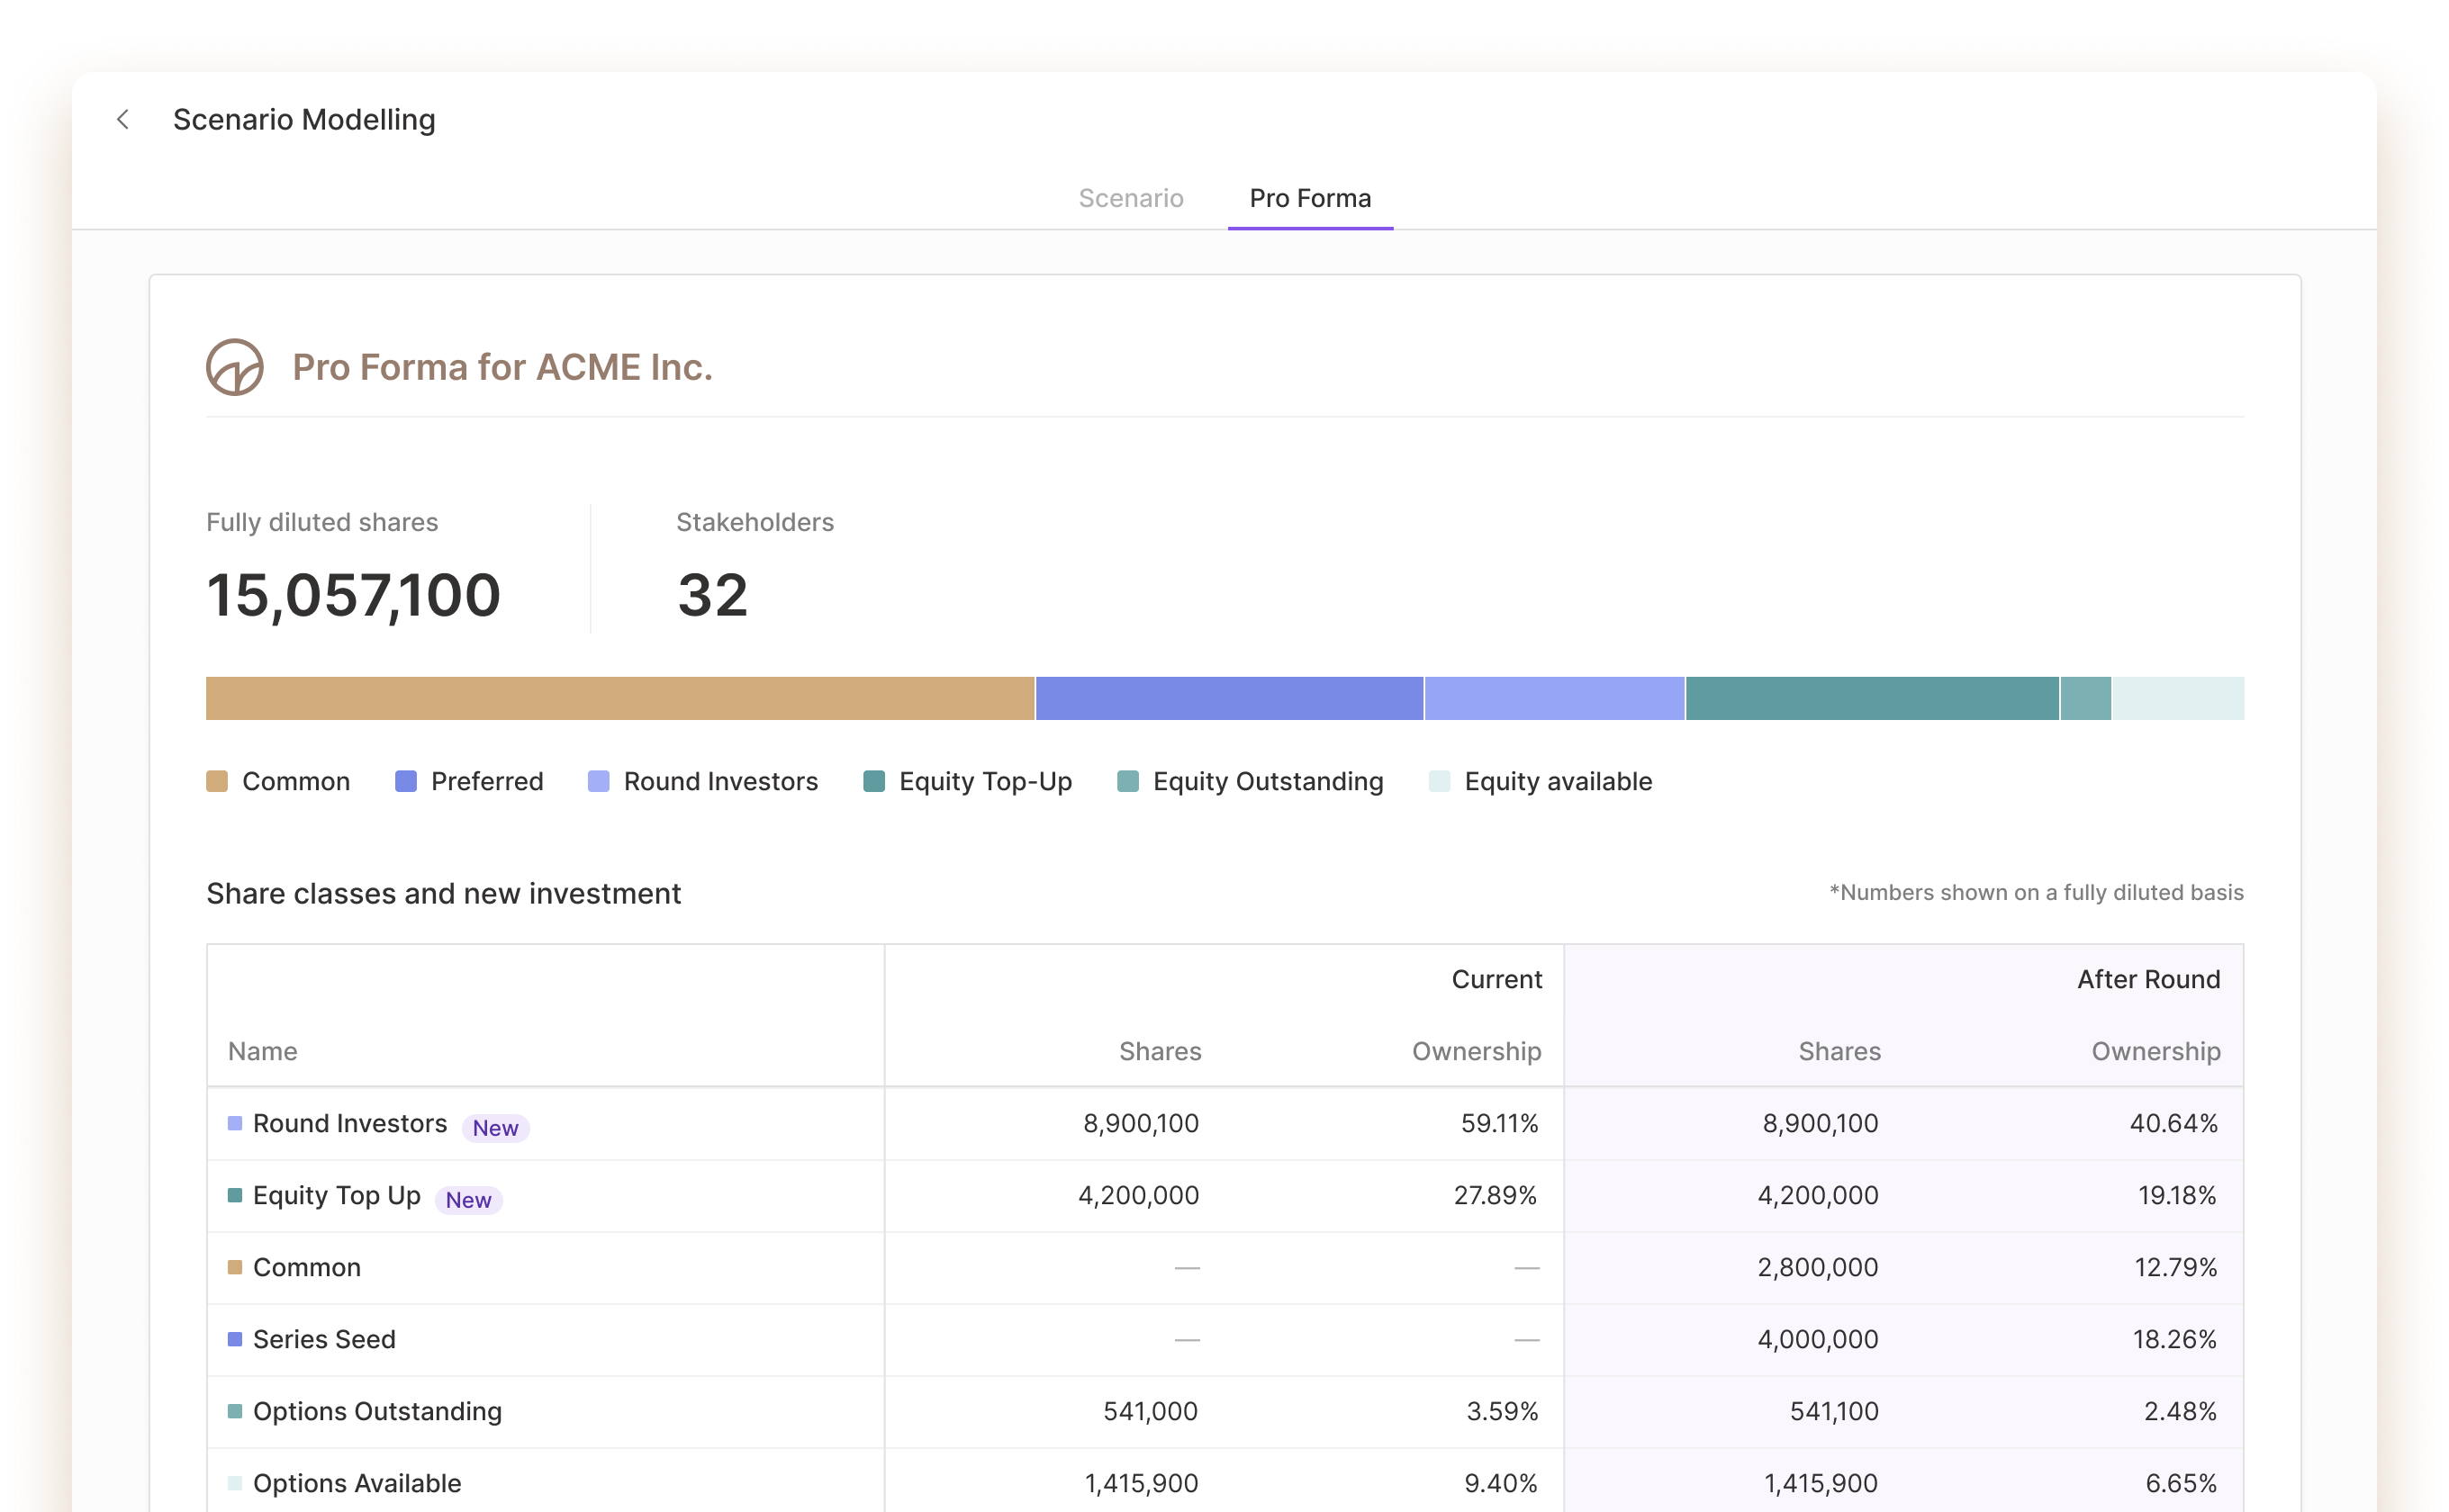Click the Equity available segment of the bar
Image resolution: width=2449 pixels, height=1512 pixels.
point(2178,698)
